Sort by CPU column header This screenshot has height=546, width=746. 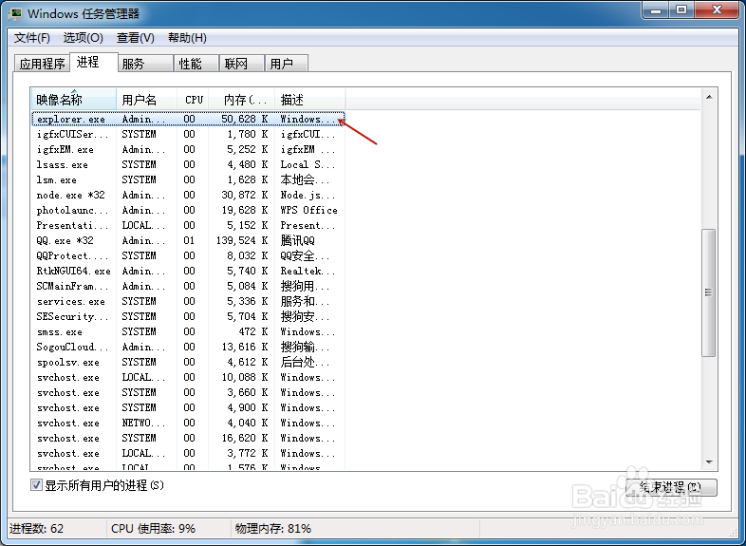click(194, 100)
